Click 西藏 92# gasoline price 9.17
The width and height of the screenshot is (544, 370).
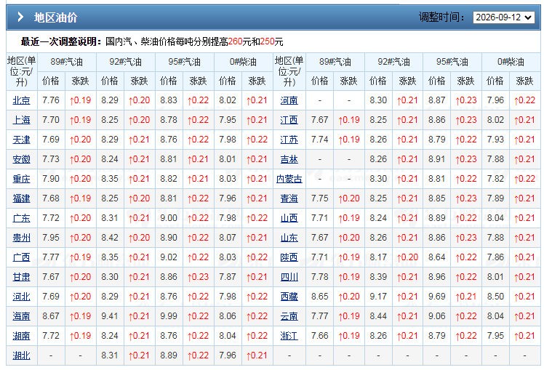coord(378,297)
